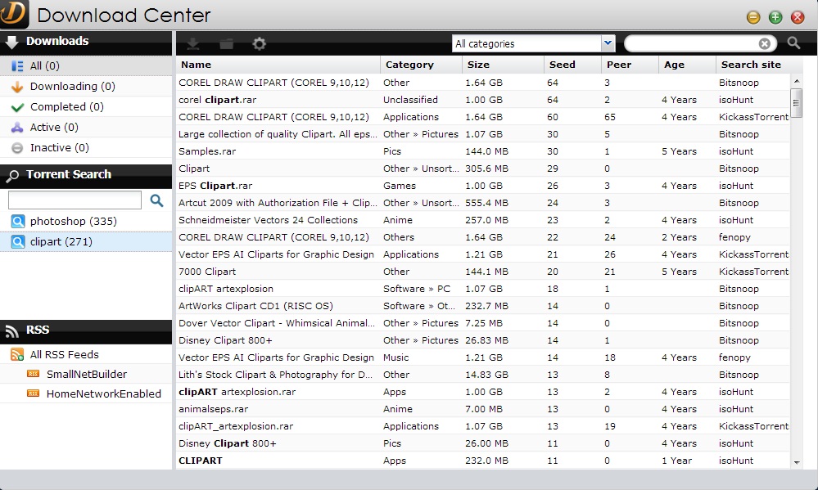818x490 pixels.
Task: Click the SmallNetBuilder RSS feed icon
Action: (34, 374)
